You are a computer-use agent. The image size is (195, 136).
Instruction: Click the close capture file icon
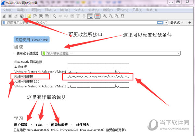pos(41,16)
